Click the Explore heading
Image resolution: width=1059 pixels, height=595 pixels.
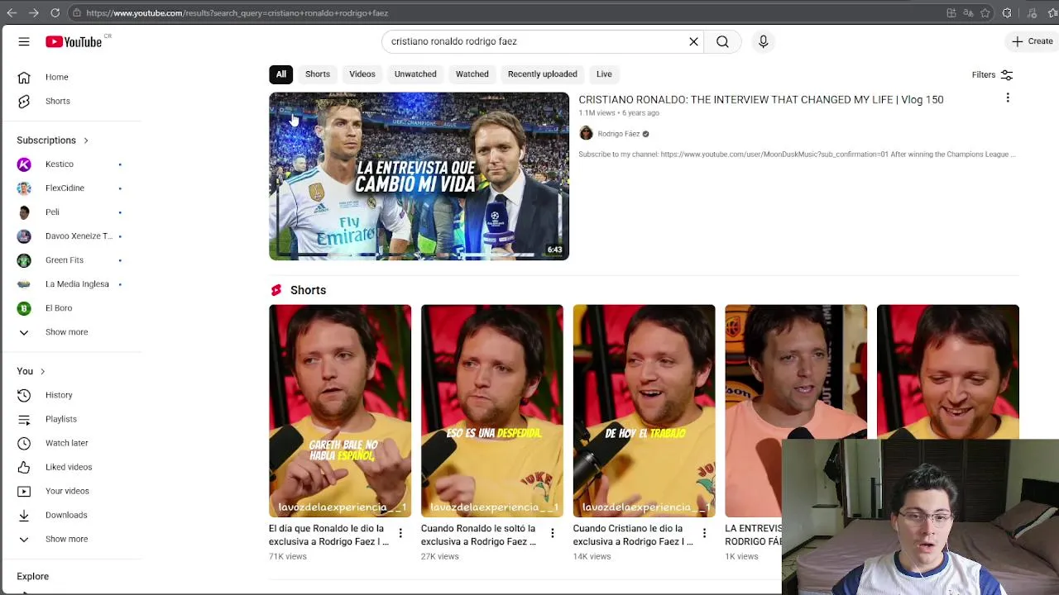(33, 576)
